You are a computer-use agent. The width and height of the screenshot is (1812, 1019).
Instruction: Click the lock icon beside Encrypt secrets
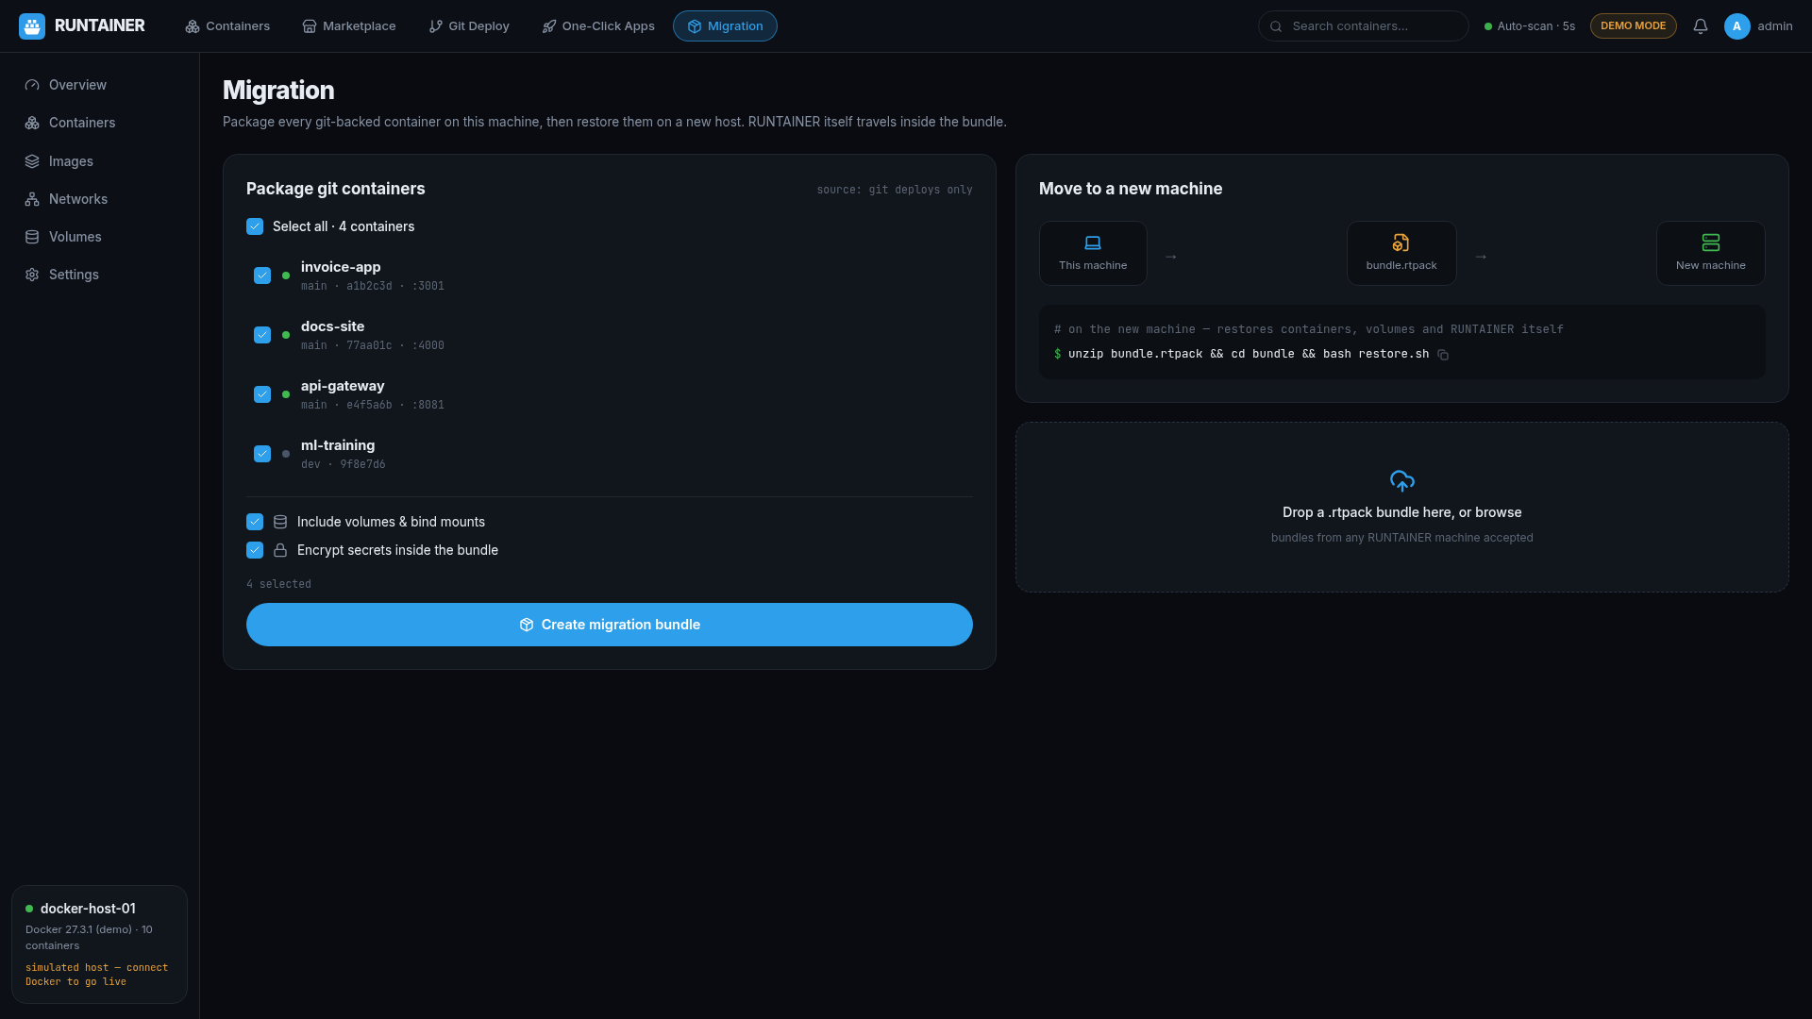coord(280,550)
